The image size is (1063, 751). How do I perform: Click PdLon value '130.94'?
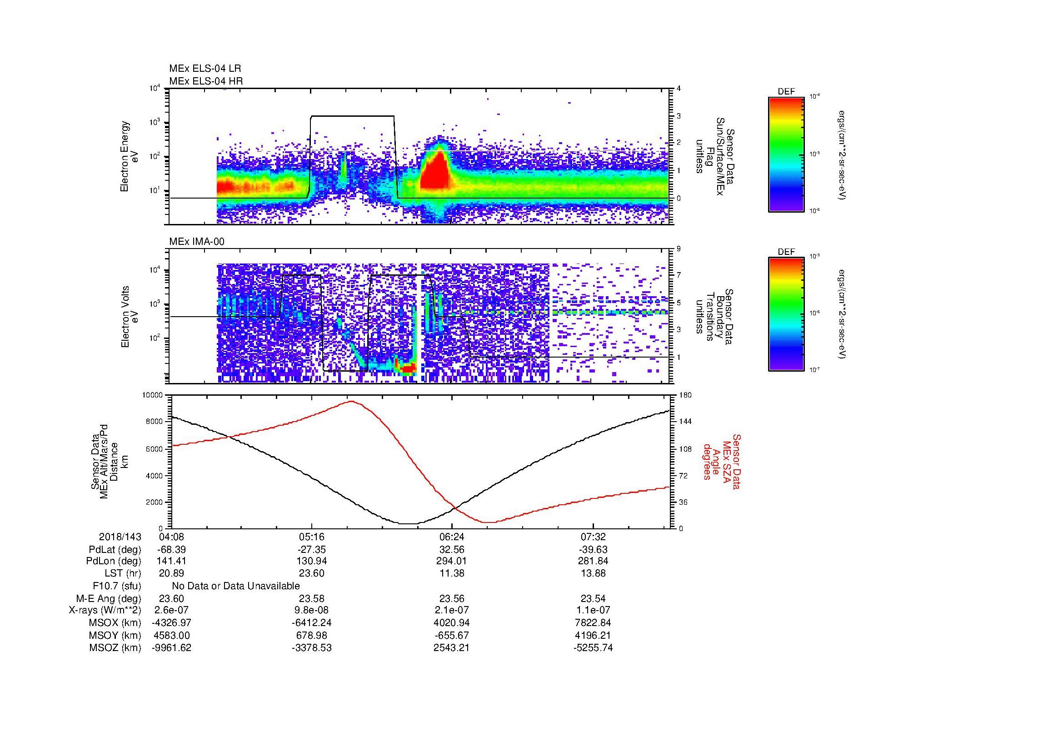(312, 561)
